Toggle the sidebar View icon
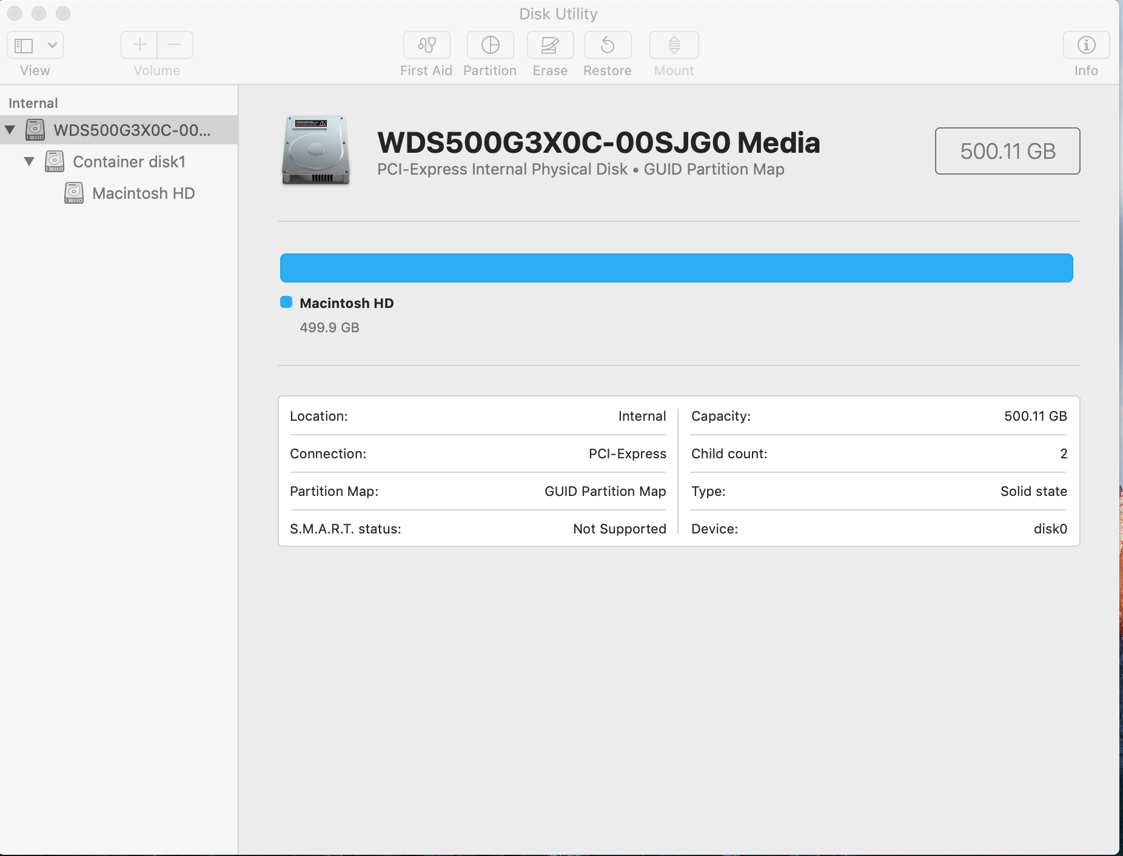Viewport: 1123px width, 856px height. [x=24, y=45]
